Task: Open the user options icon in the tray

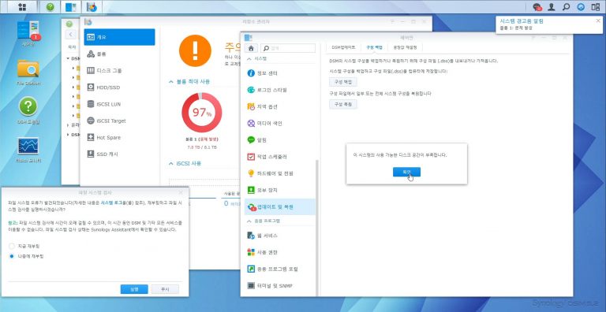Action: point(552,7)
